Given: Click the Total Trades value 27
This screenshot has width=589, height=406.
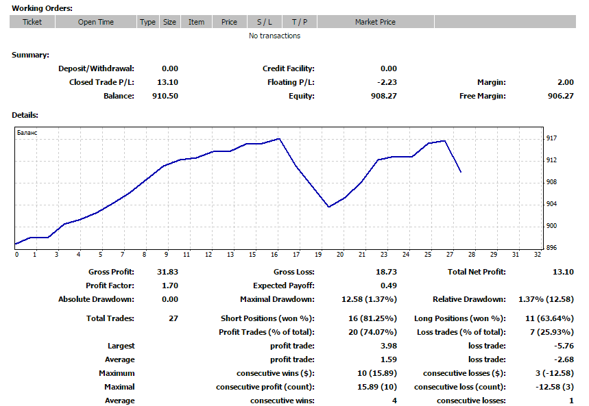Looking at the screenshot, I should click(x=173, y=318).
